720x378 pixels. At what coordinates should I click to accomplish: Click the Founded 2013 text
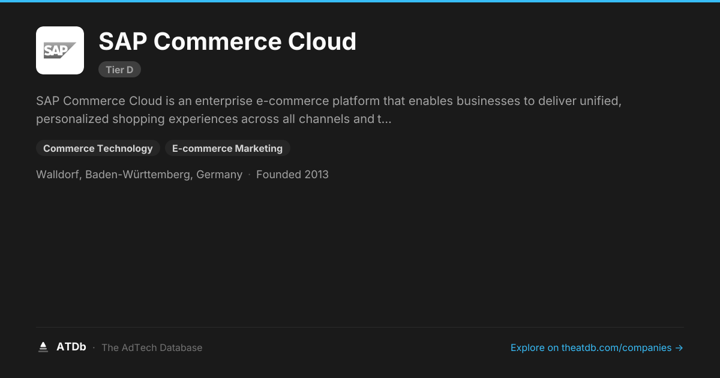(x=292, y=175)
